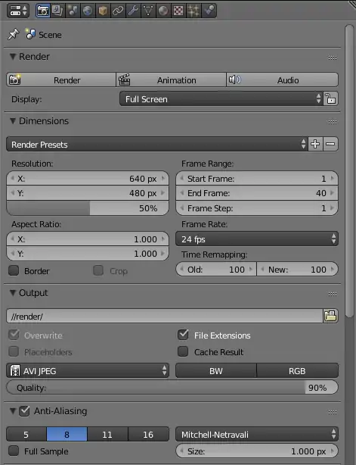Choose the RGB color mode
This screenshot has height=465, width=356.
[297, 370]
